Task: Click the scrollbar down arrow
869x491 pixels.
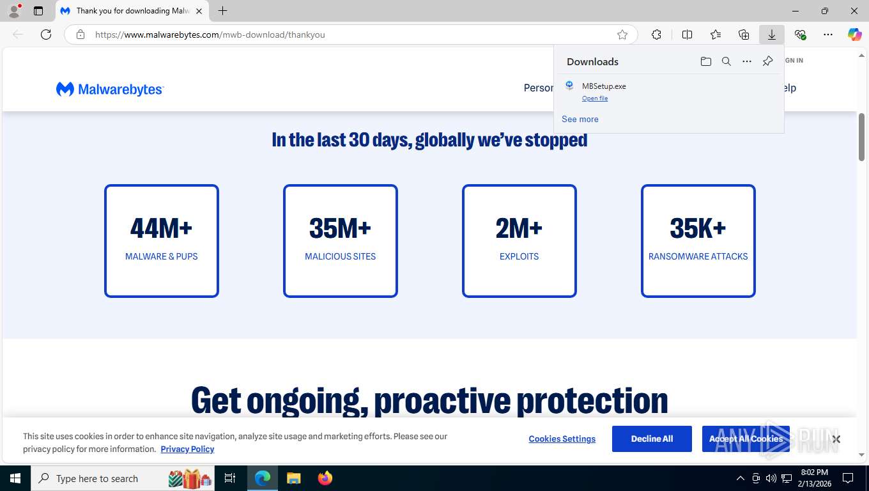Action: (862, 455)
